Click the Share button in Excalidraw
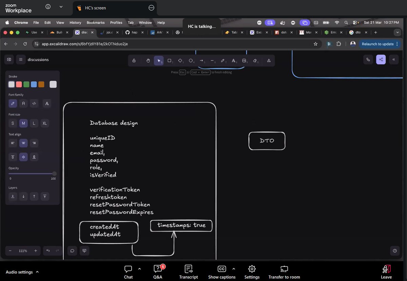The width and height of the screenshot is (407, 281). pos(381,59)
